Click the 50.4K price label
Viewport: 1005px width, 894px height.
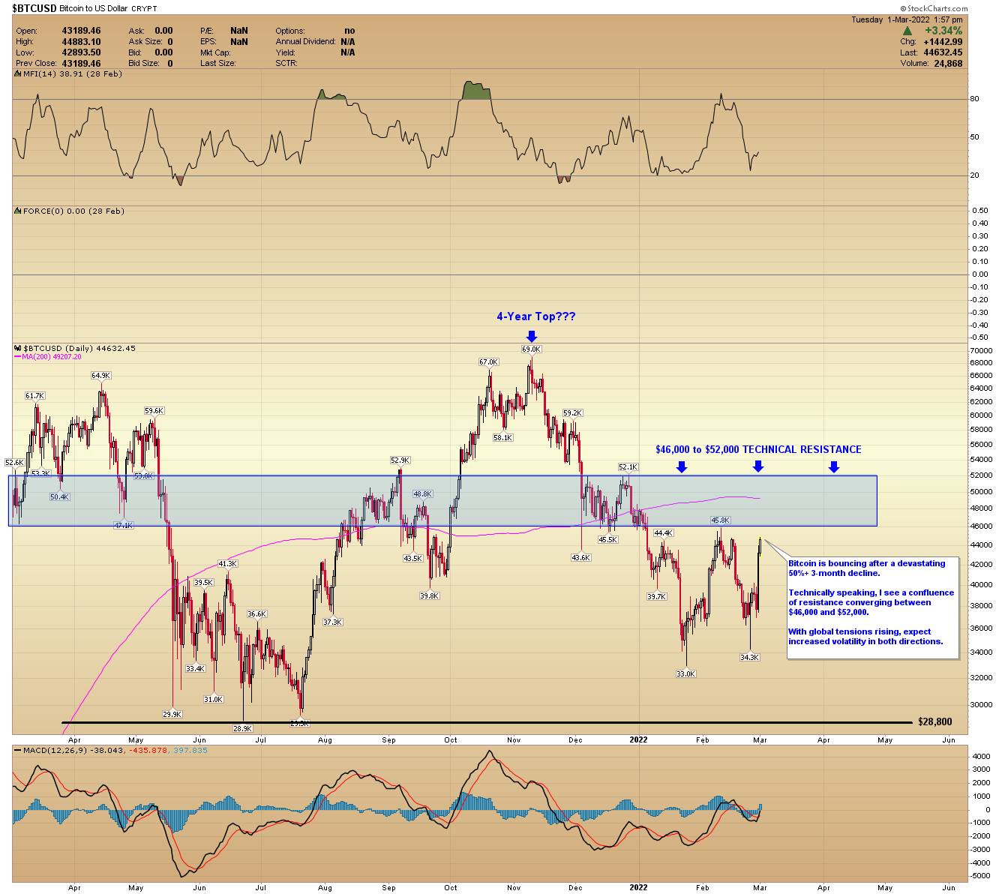tap(59, 496)
